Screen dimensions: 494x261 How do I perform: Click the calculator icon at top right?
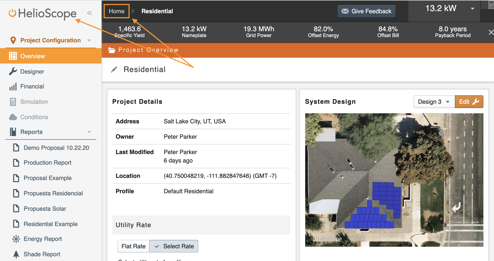pyautogui.click(x=491, y=5)
